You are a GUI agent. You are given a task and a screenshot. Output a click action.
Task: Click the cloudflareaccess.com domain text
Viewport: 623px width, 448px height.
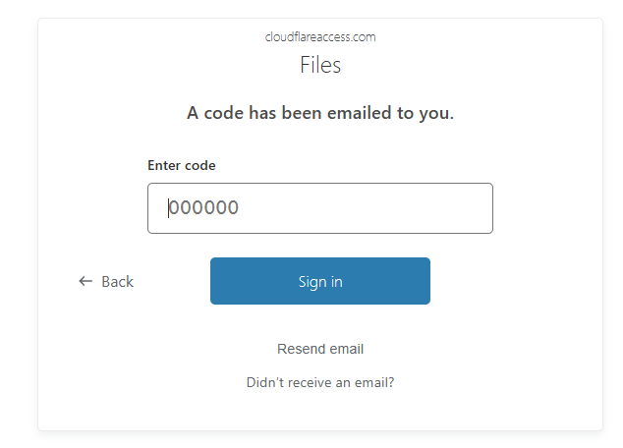coord(320,37)
